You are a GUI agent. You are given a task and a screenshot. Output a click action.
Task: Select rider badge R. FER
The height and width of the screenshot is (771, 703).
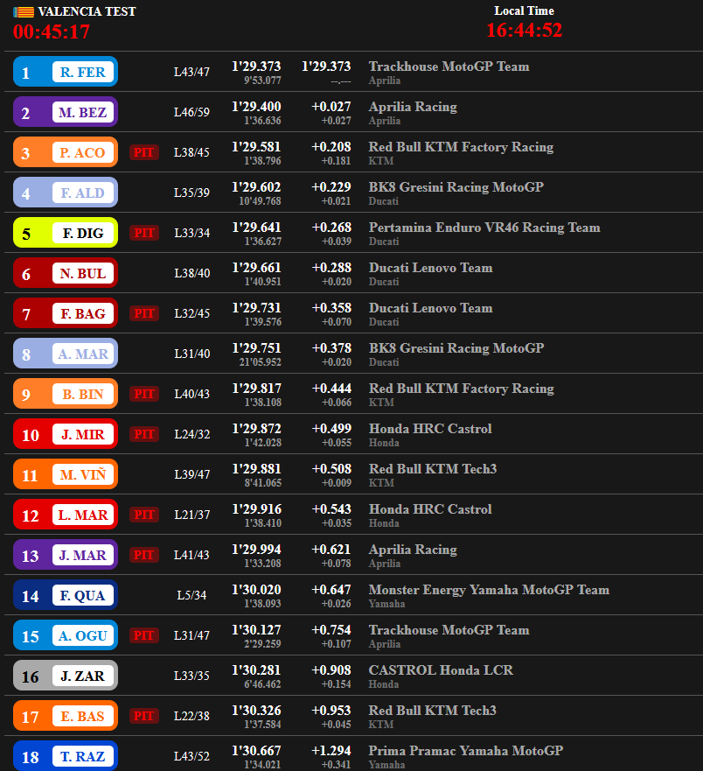66,72
